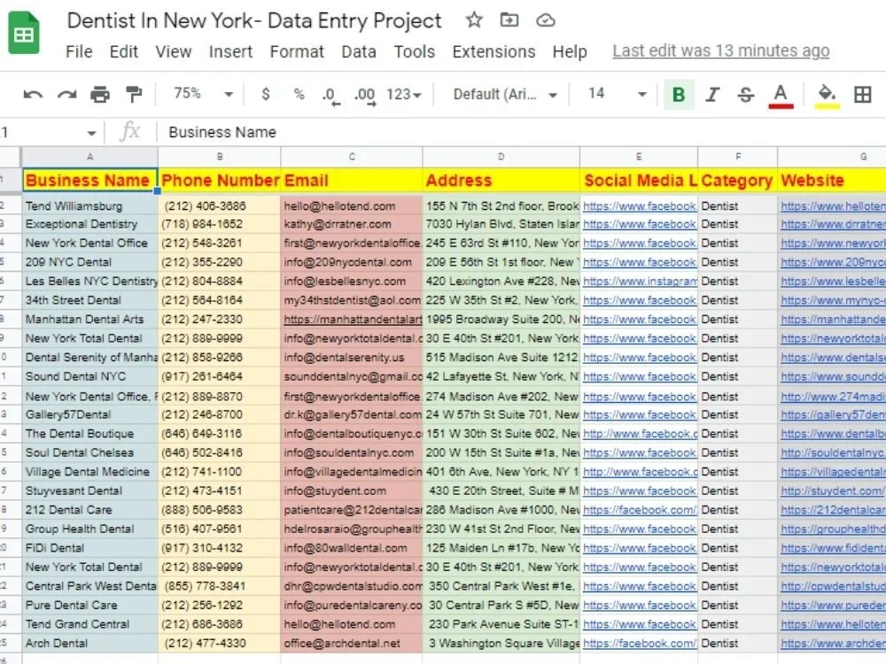Select column F header
Image resolution: width=886 pixels, height=664 pixels.
pyautogui.click(x=737, y=157)
